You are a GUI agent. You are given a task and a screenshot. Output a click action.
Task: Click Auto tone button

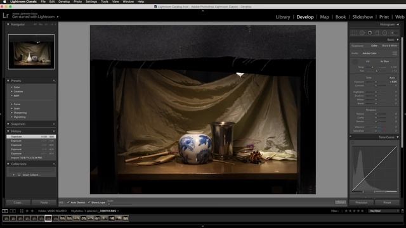[392, 78]
